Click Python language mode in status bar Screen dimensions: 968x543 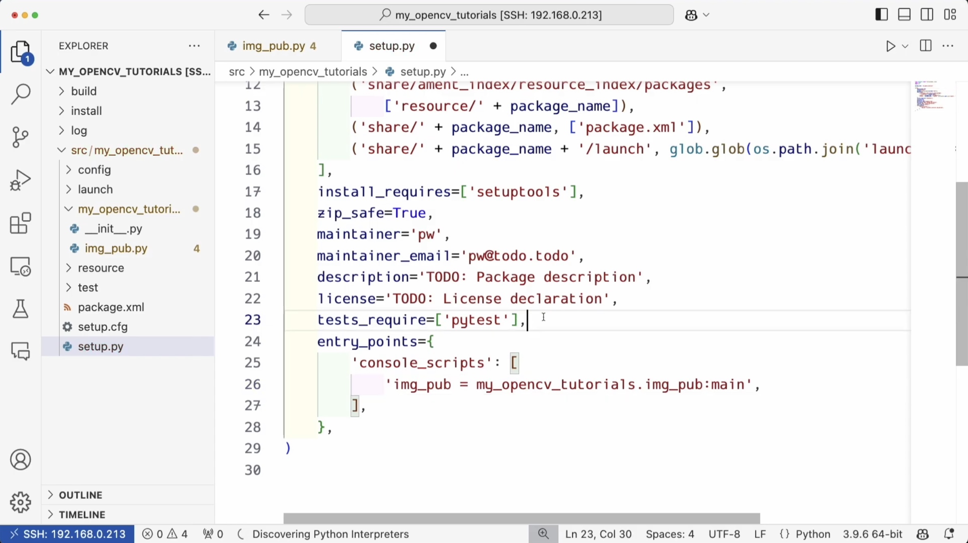tap(812, 534)
